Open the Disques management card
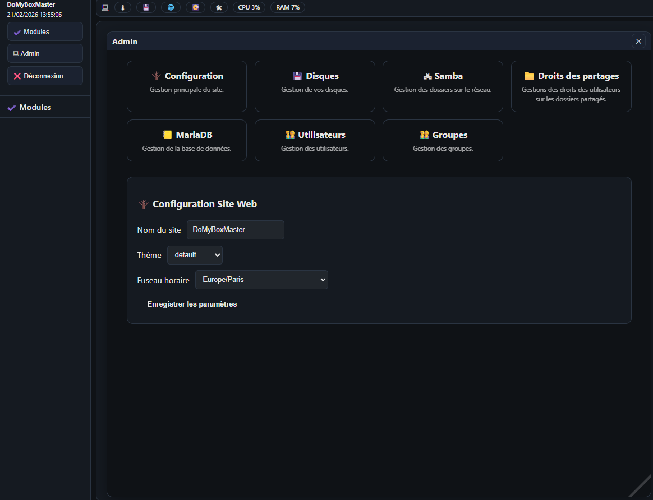Image resolution: width=653 pixels, height=500 pixels. tap(315, 86)
